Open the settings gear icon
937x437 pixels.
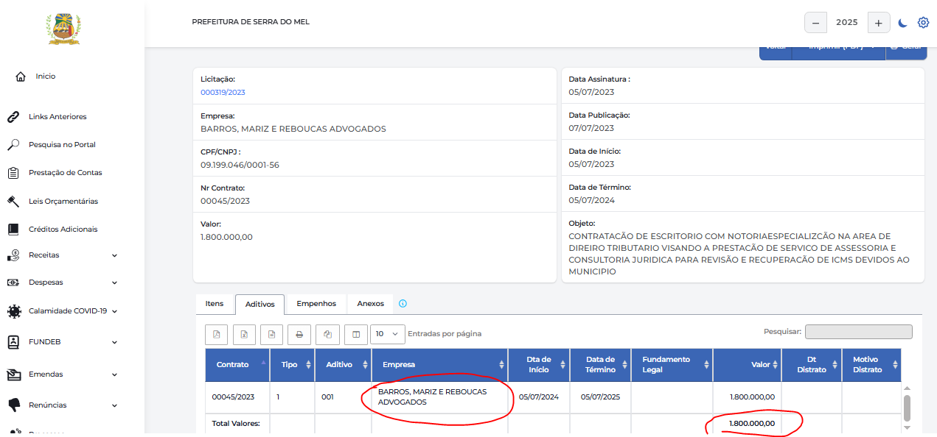(923, 23)
